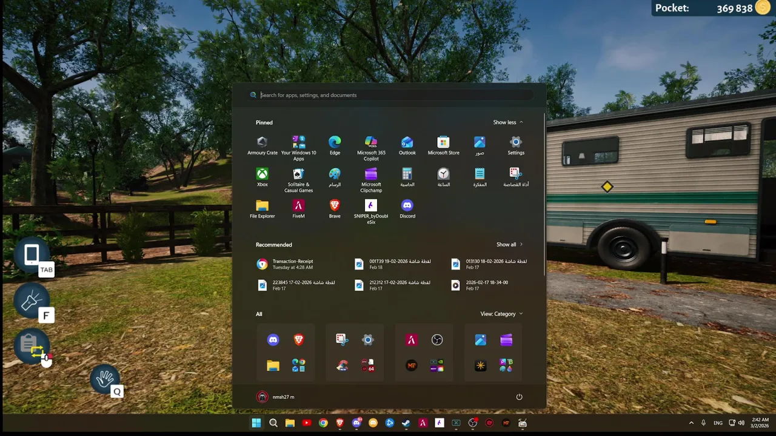776x436 pixels.
Task: Open SNIPER_byDoubleSix pinned app
Action: [371, 211]
